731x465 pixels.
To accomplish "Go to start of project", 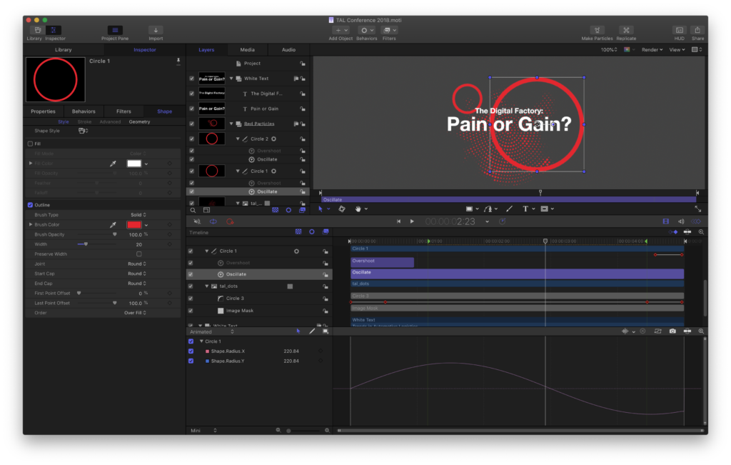I will click(x=398, y=221).
